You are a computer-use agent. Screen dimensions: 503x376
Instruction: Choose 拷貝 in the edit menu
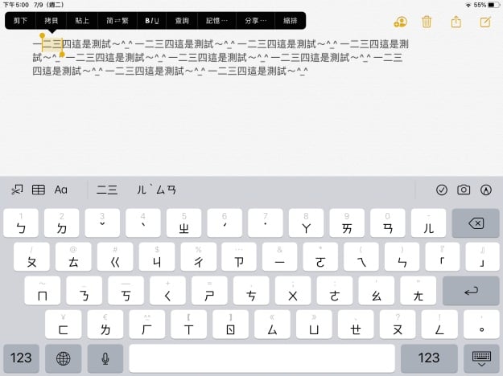[51, 20]
